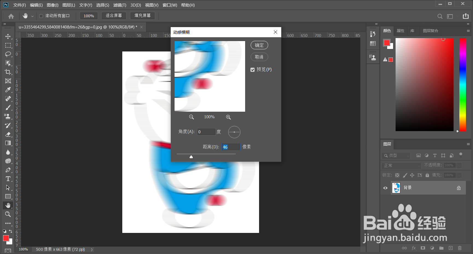Select the Rectangular Marquee tool
Image resolution: width=473 pixels, height=254 pixels.
[8, 45]
